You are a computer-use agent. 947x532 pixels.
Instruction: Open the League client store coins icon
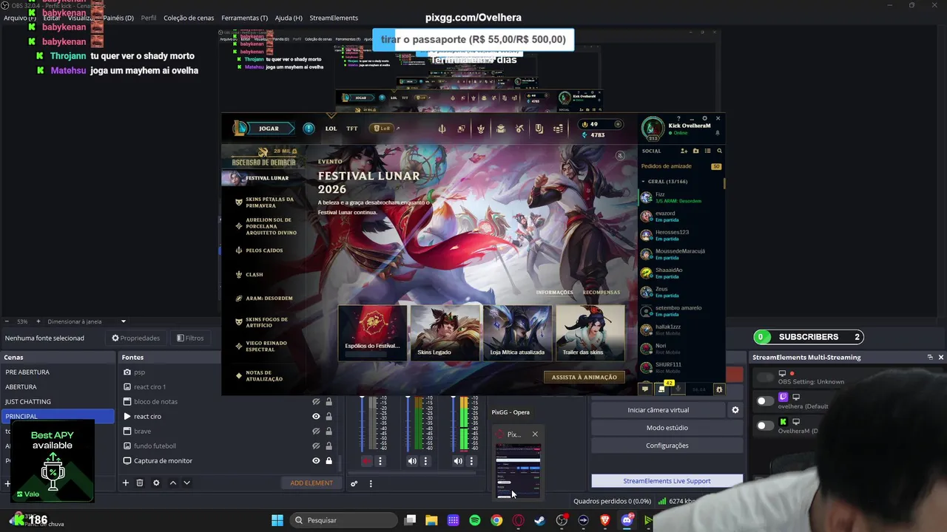point(559,129)
